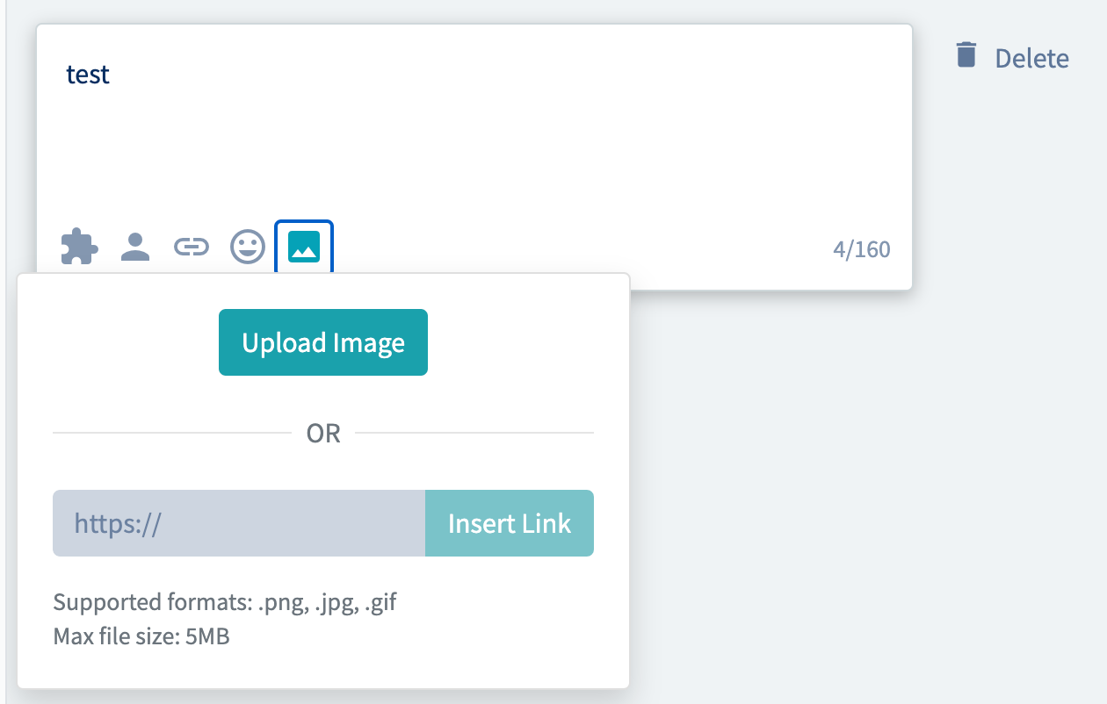The width and height of the screenshot is (1107, 704).
Task: Click the 'Supported formats: .png, .jpg, .gif' text
Action: point(225,603)
